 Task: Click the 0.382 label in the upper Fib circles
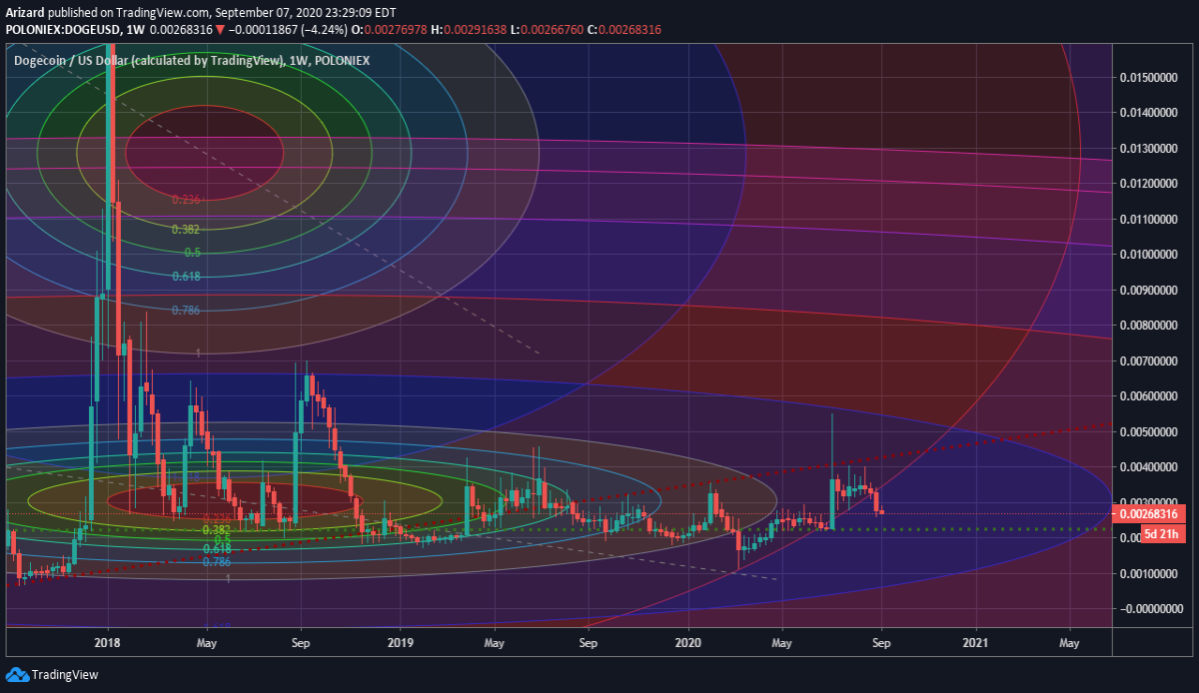tap(186, 230)
